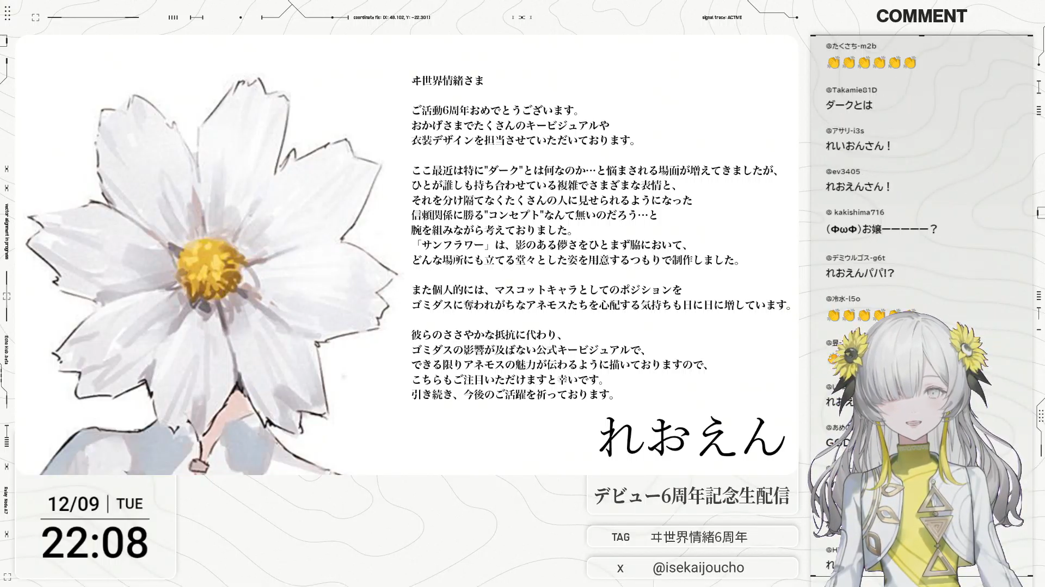Click the dotted grid icon on right edge

coord(1041,416)
